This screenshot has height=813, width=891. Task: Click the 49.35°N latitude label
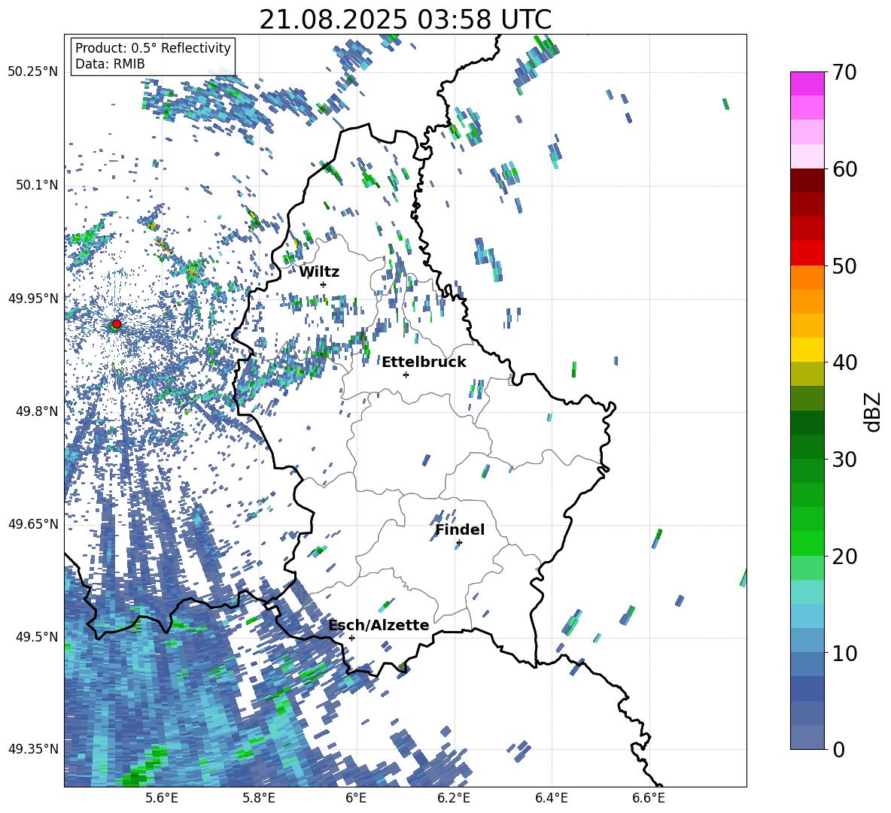[x=33, y=749]
